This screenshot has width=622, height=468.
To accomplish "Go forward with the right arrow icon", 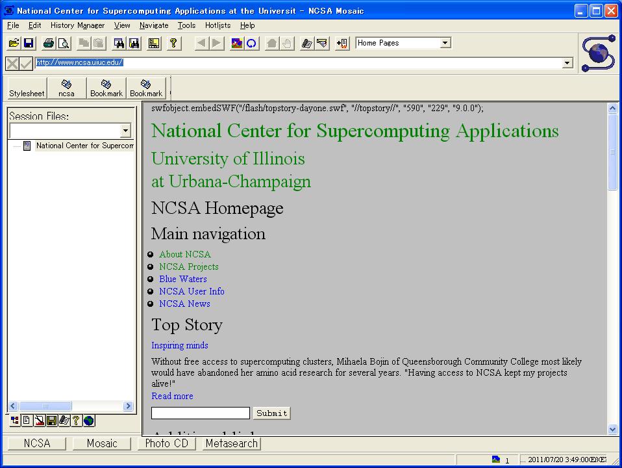I will 217,43.
